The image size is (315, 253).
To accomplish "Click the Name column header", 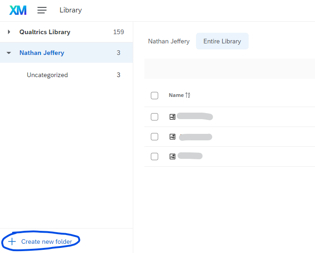I will (176, 96).
